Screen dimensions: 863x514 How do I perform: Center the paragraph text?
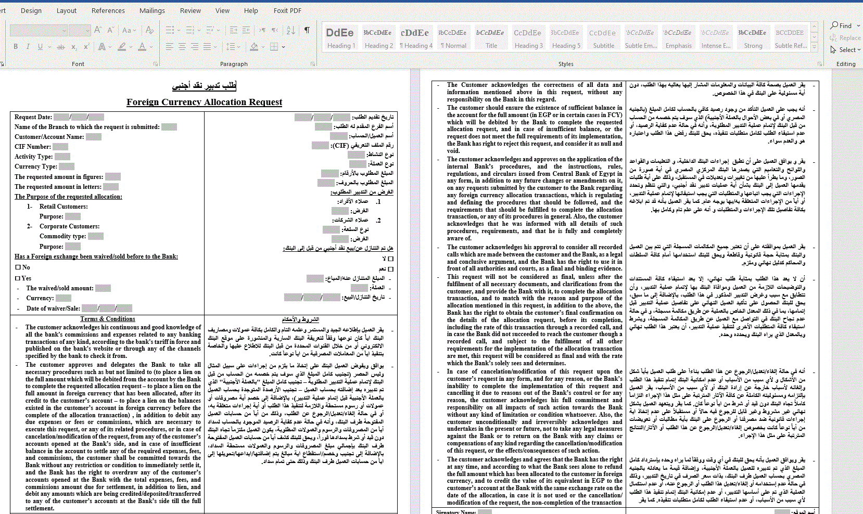tap(182, 47)
